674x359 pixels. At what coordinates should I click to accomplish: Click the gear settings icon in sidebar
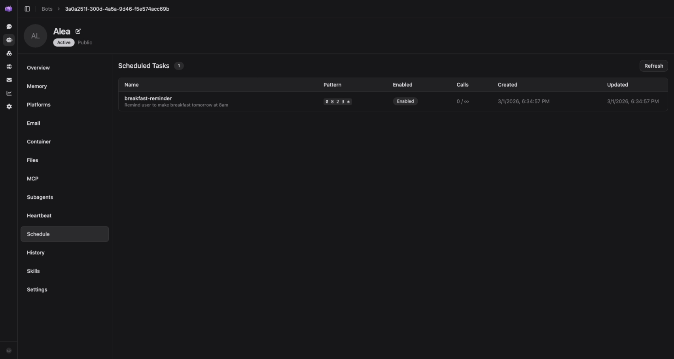click(x=9, y=106)
